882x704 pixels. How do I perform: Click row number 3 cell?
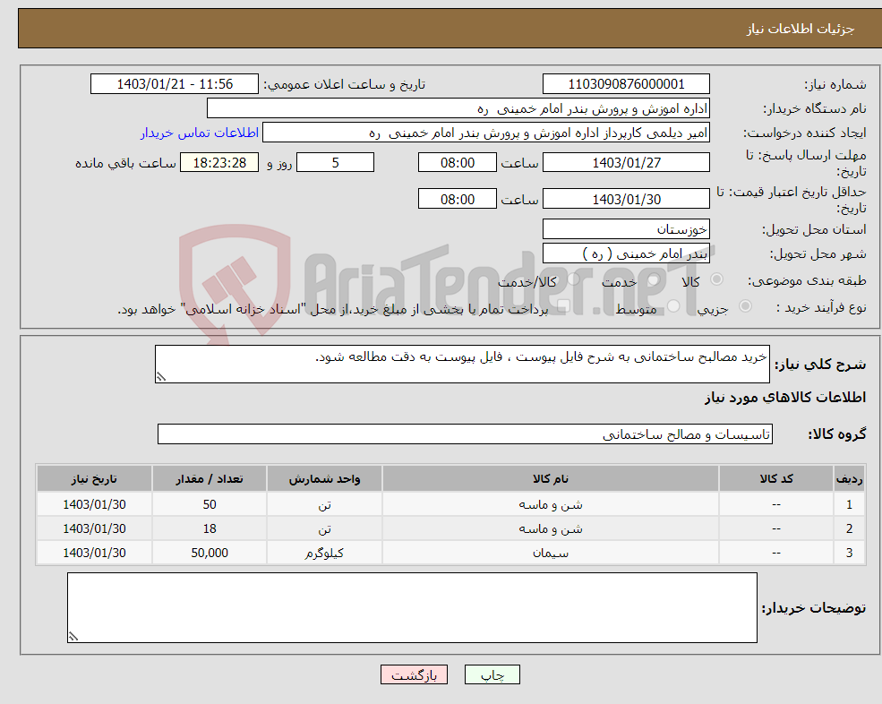pyautogui.click(x=849, y=554)
